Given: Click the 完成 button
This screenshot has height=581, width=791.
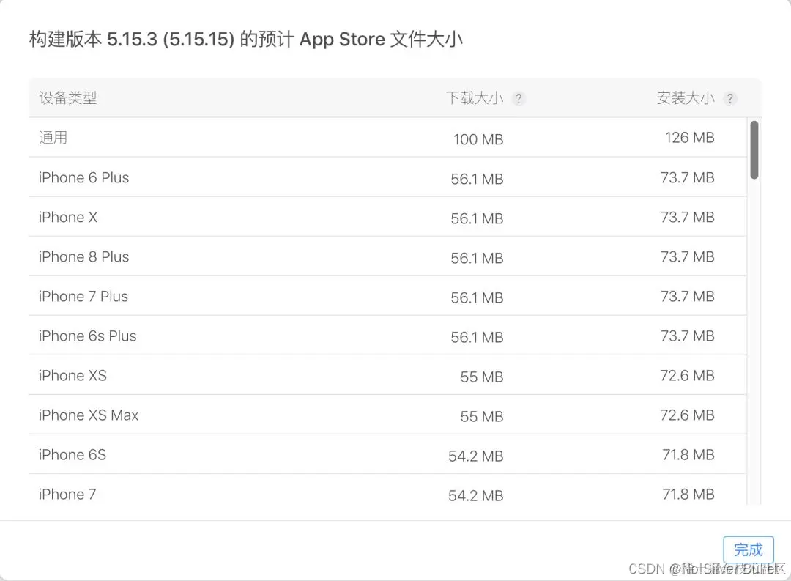Looking at the screenshot, I should (748, 549).
